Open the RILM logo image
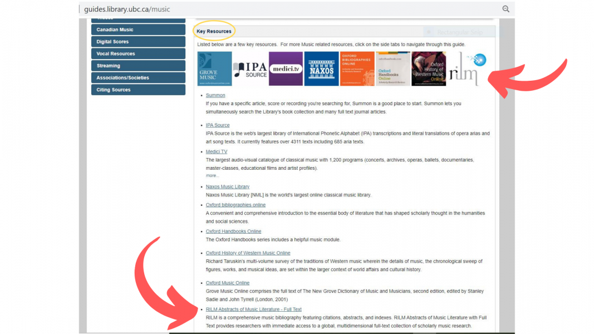 468,68
